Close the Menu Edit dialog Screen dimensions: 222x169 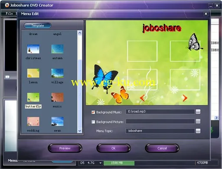[x=206, y=14]
